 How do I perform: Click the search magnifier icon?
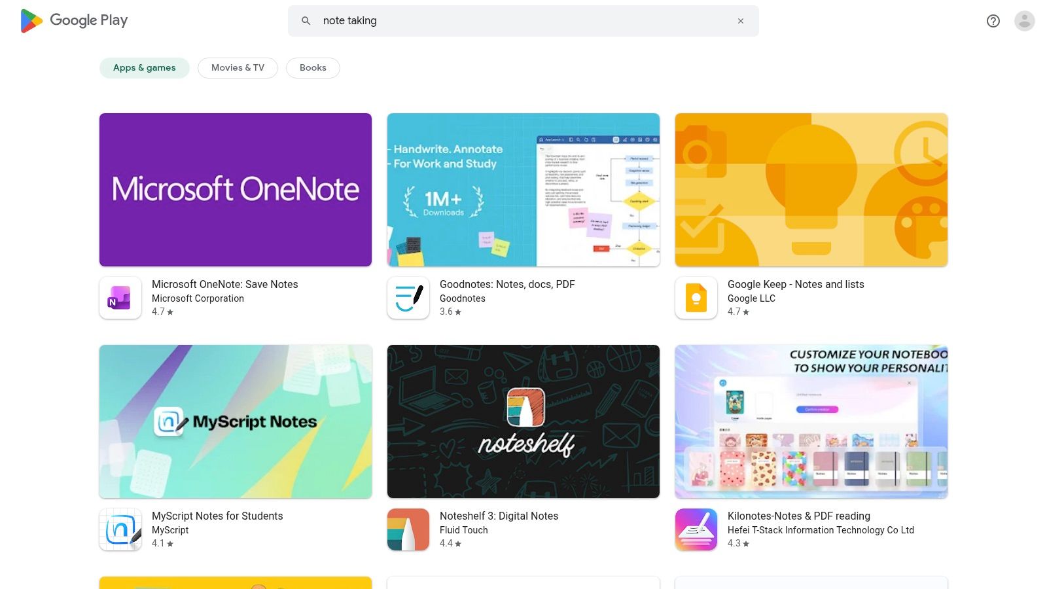(306, 21)
